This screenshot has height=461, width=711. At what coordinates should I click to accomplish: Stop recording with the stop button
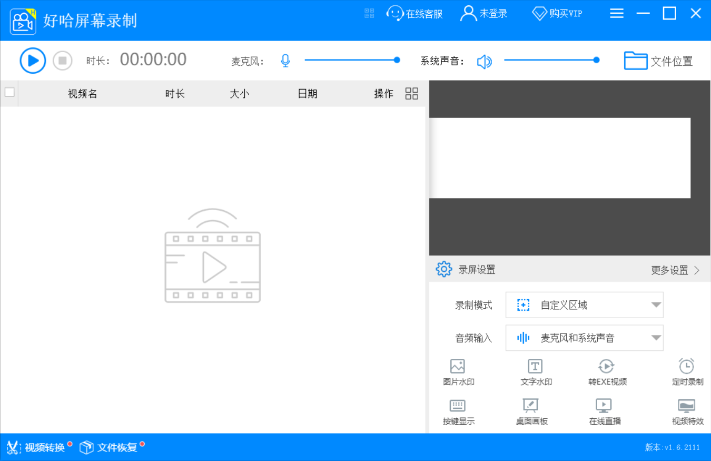click(x=62, y=61)
